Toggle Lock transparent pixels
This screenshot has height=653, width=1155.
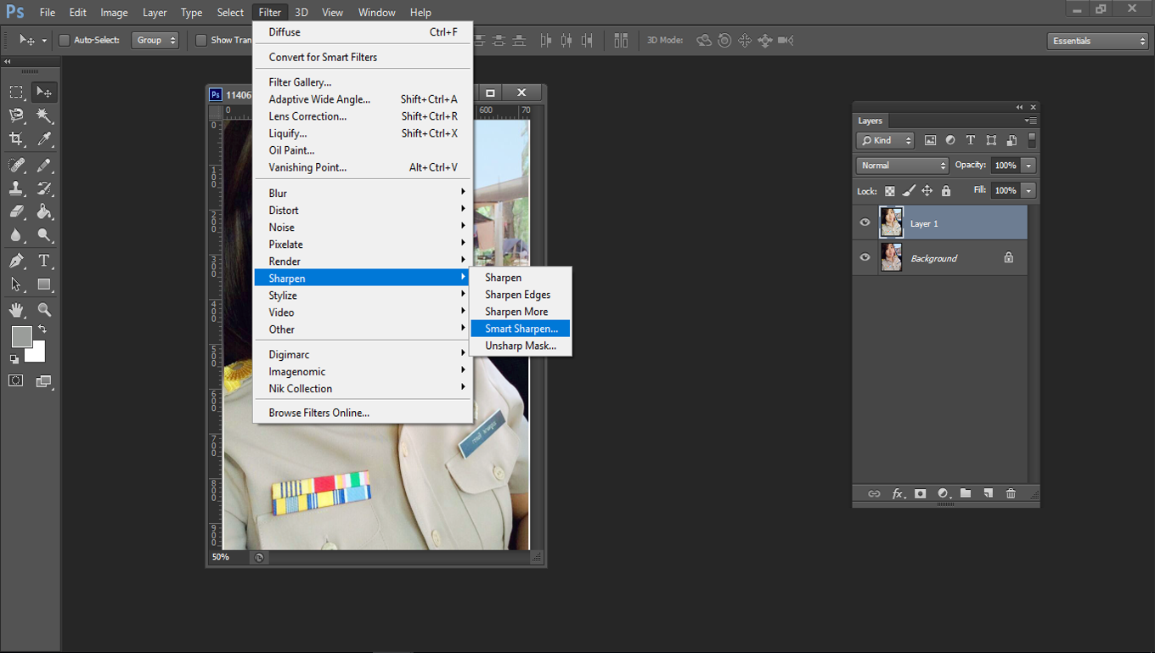(x=889, y=191)
